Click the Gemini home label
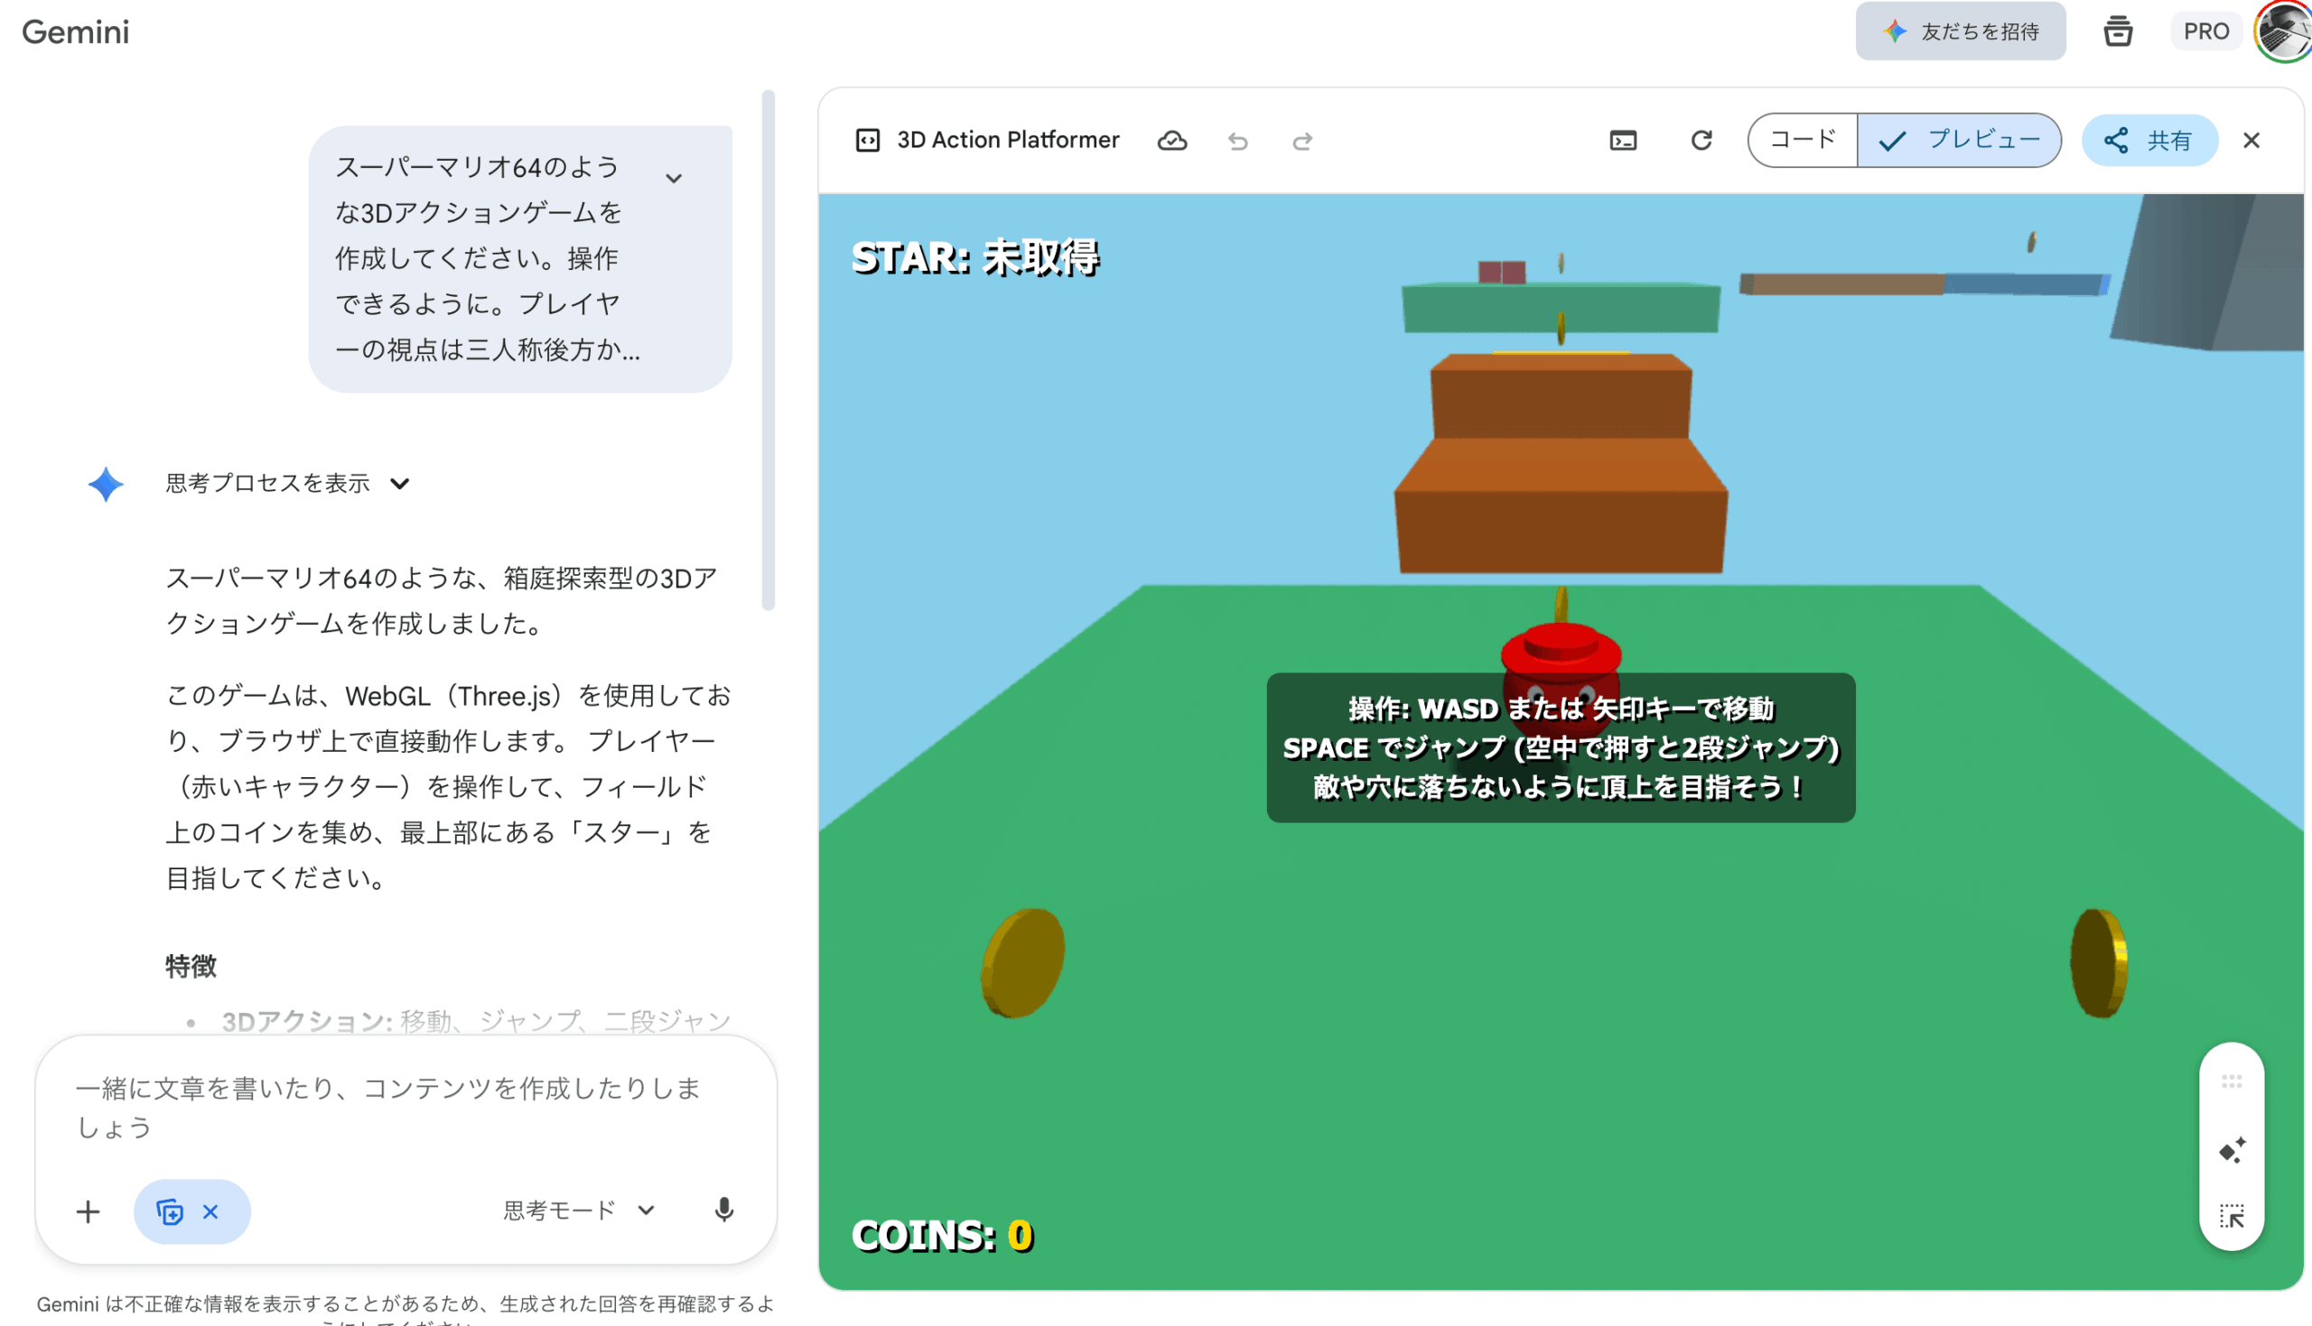This screenshot has width=2312, height=1326. pos(75,31)
